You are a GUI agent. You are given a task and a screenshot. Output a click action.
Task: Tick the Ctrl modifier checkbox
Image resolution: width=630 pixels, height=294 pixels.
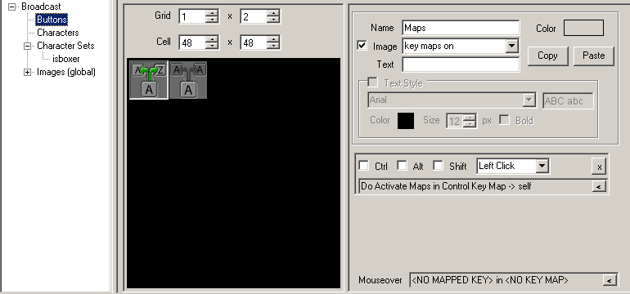click(x=364, y=165)
